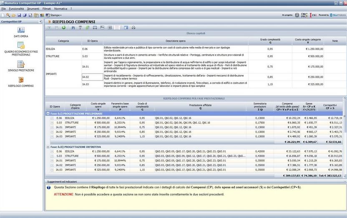Collapse the Corrispettivi OP side panel
The height and width of the screenshot is (218, 347).
click(40, 21)
